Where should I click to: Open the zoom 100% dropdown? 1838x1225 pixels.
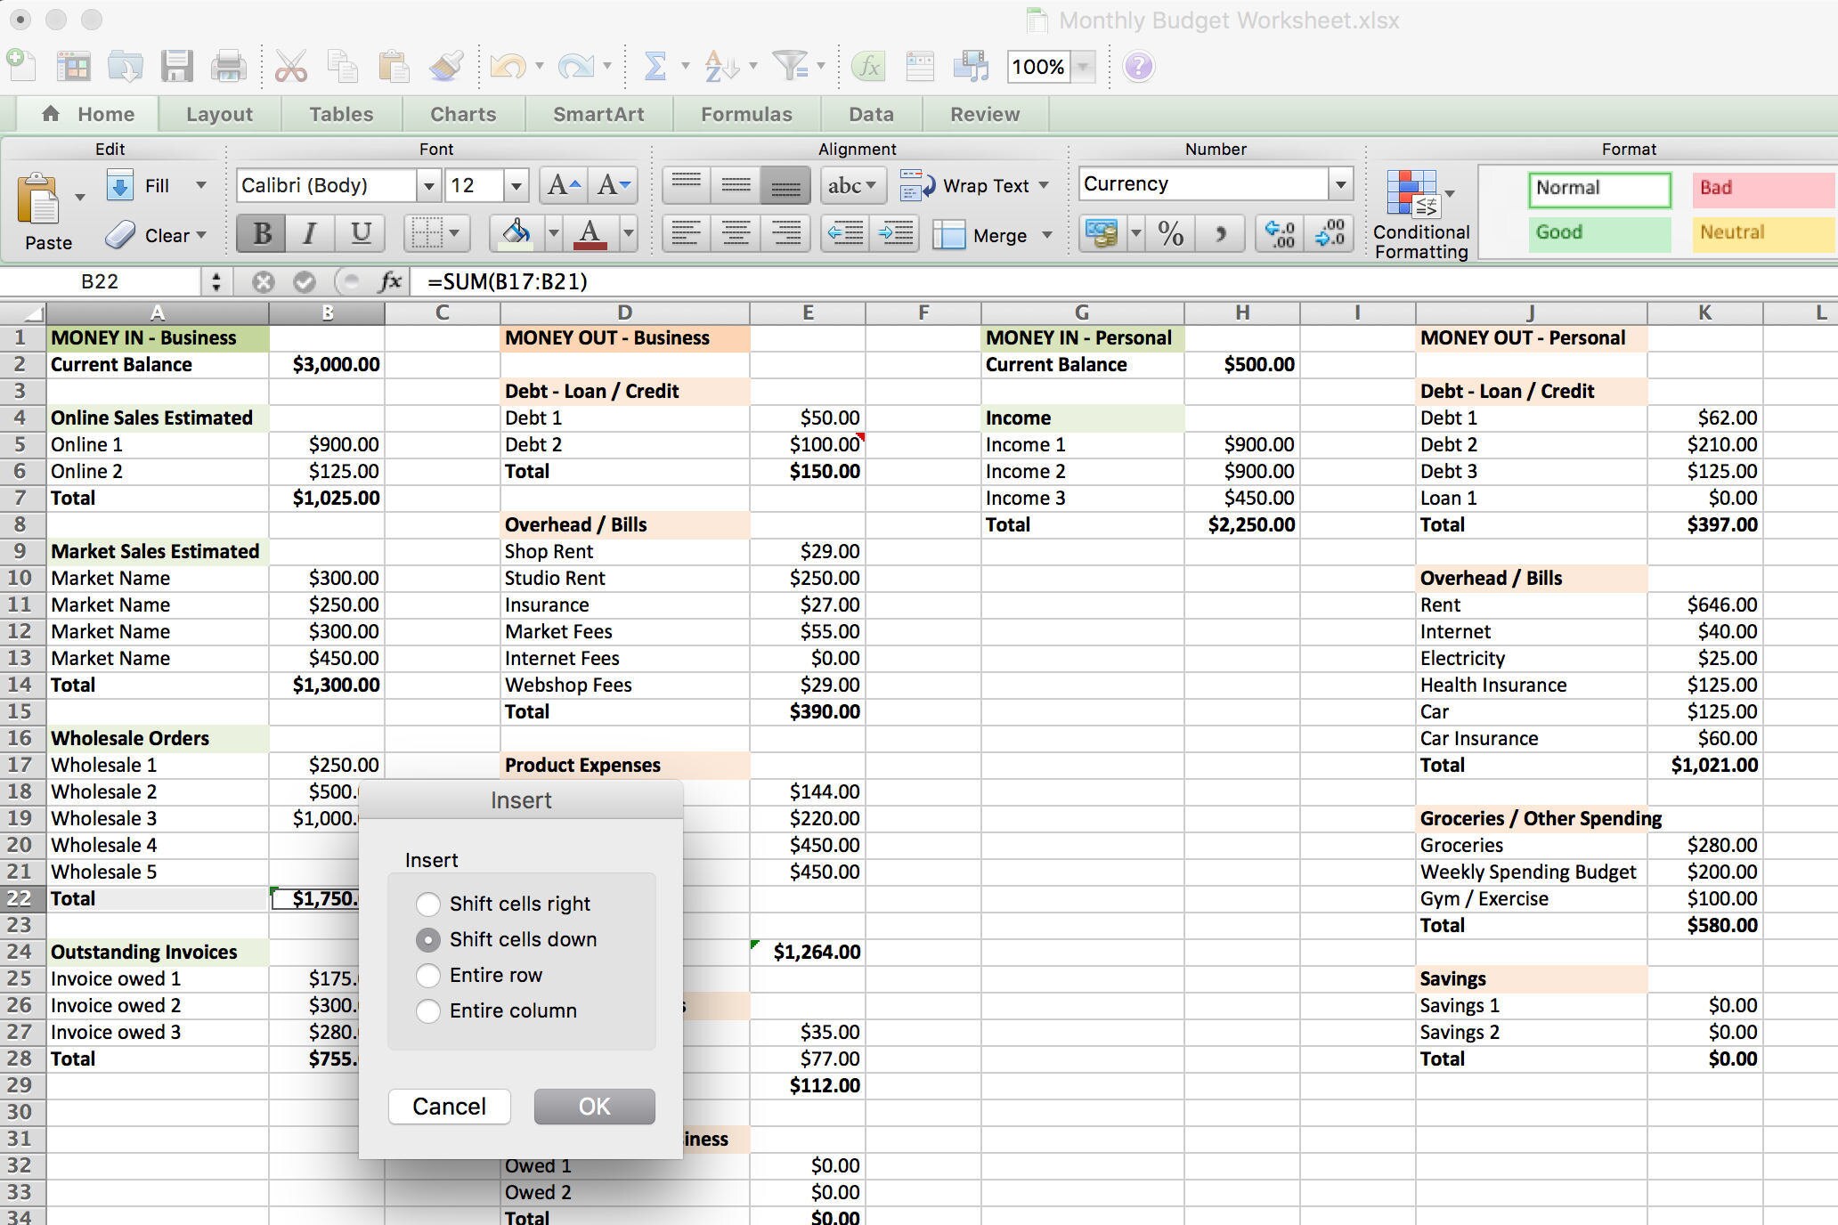point(1084,67)
